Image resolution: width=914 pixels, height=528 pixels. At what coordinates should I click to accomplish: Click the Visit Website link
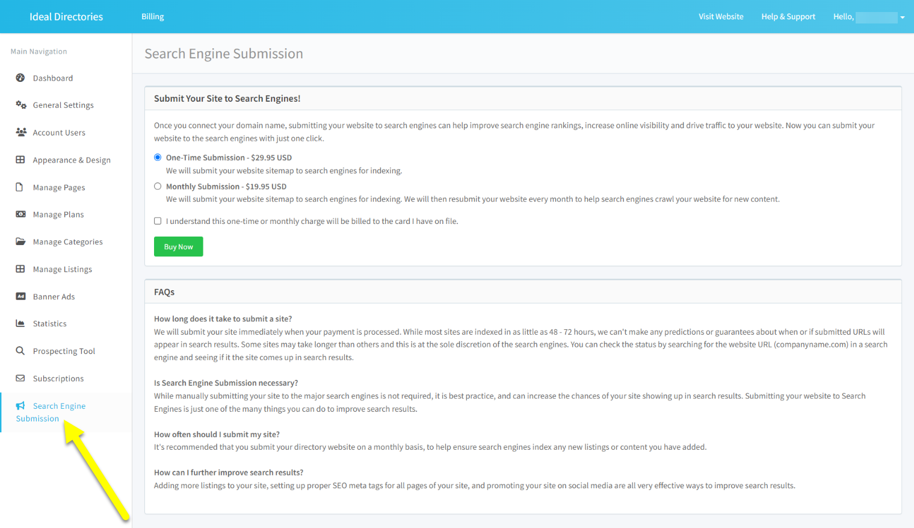click(721, 16)
